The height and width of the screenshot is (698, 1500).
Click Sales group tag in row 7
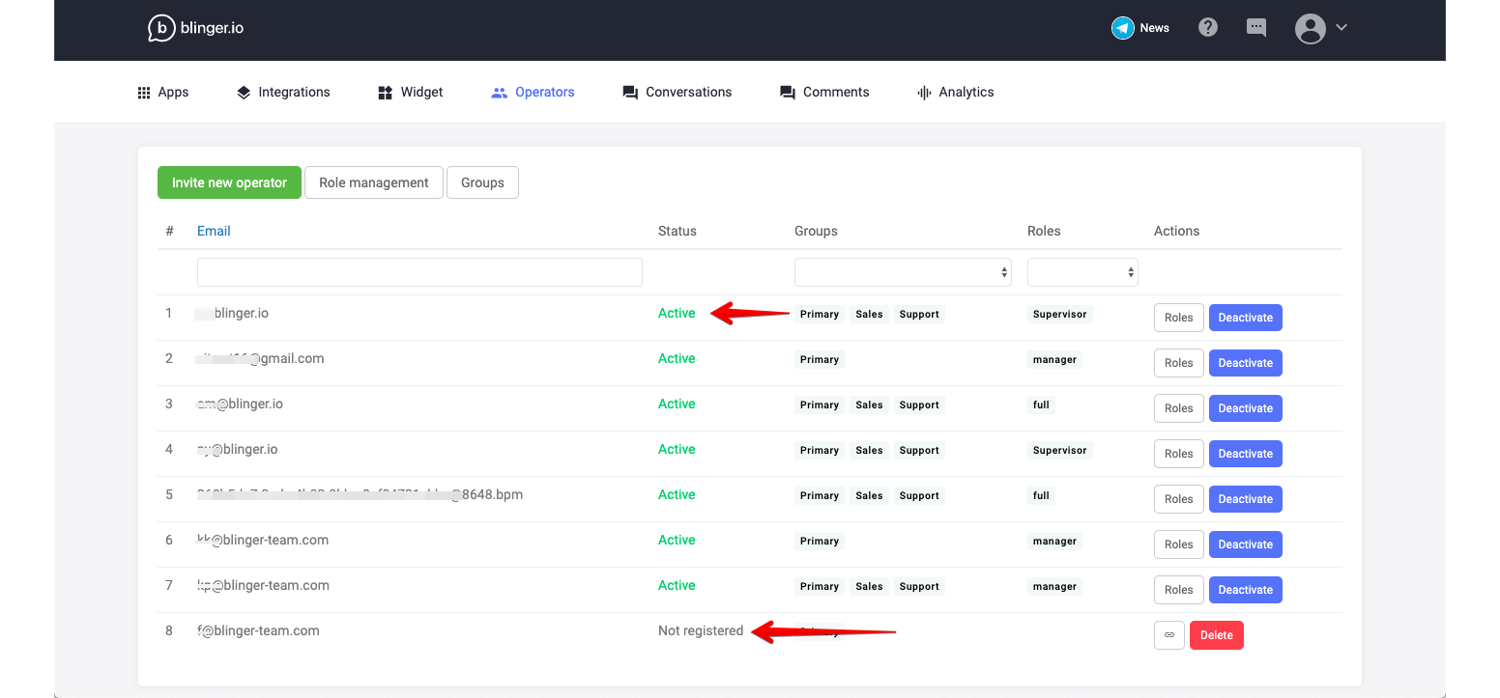click(x=869, y=586)
